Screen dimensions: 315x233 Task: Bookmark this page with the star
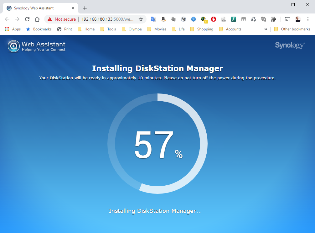(141, 19)
